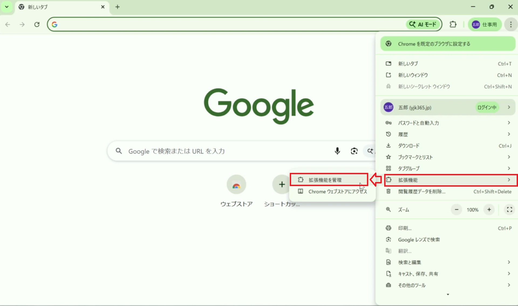Click the plus icon to add shortcut
518x306 pixels.
[282, 184]
